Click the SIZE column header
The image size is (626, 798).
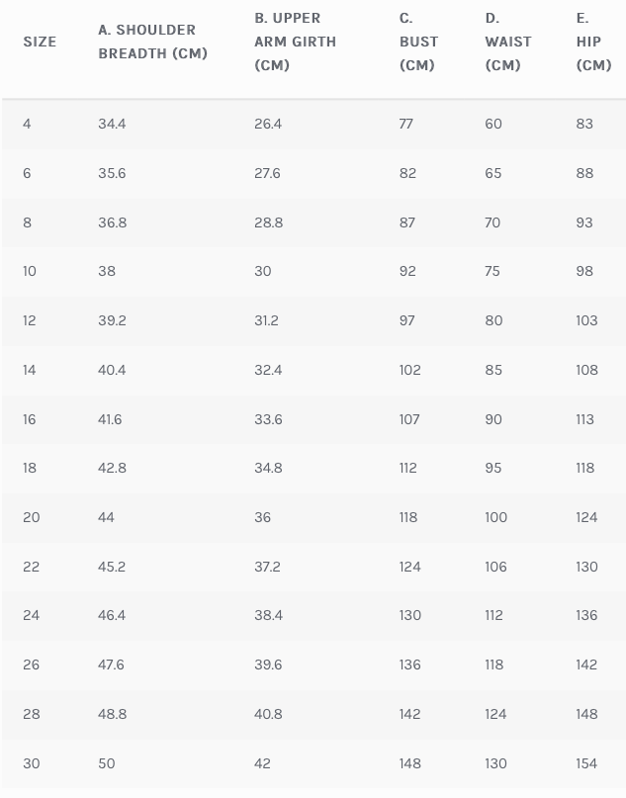[x=40, y=42]
